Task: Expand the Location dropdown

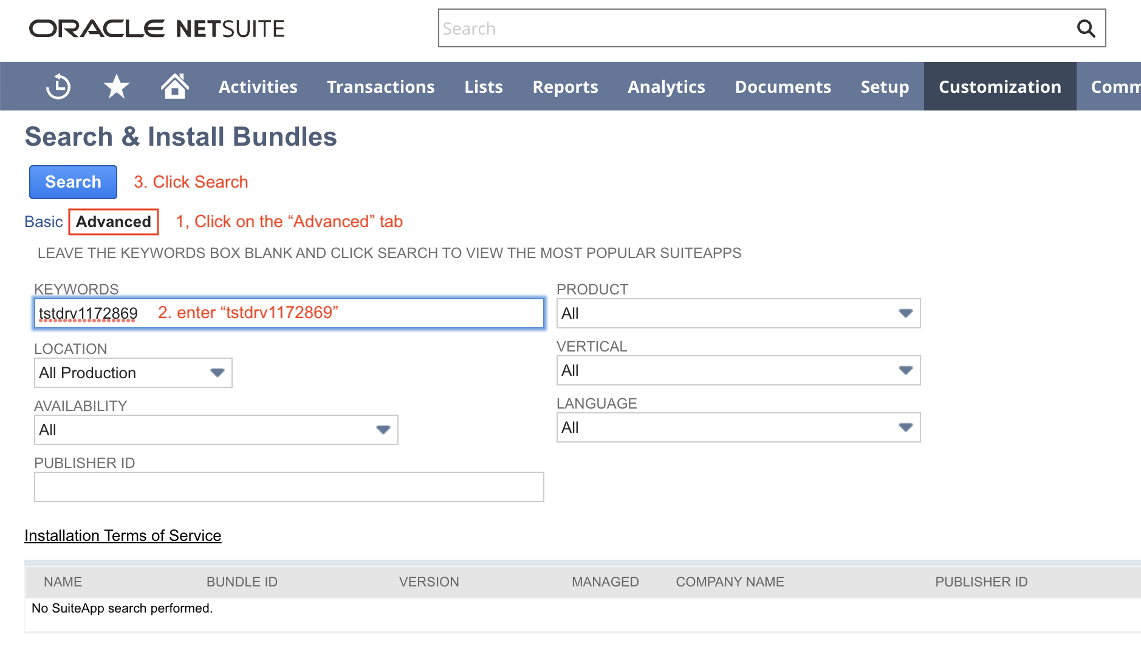Action: 217,372
